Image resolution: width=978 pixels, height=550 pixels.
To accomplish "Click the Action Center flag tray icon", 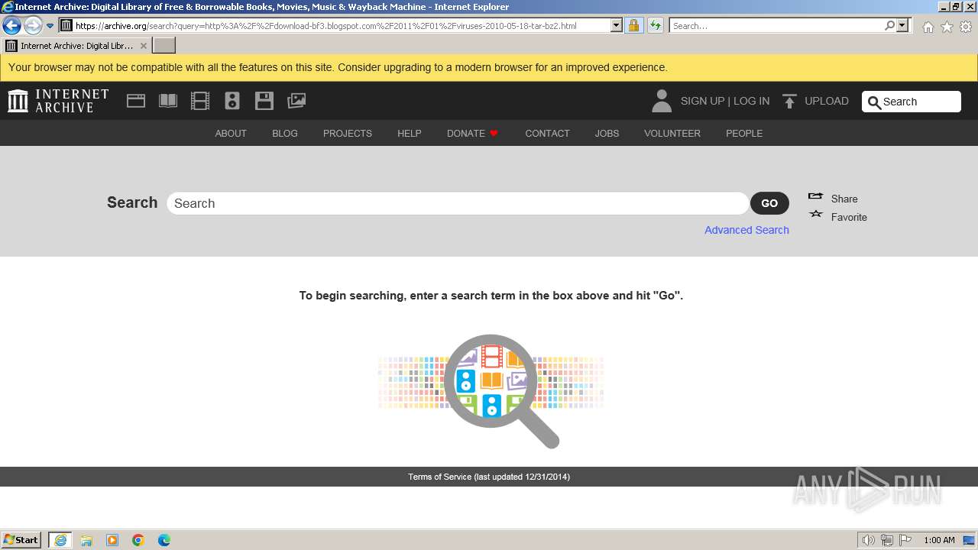I will (905, 540).
